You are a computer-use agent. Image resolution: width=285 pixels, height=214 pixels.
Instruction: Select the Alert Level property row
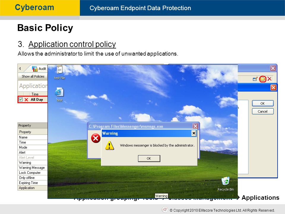(x=33, y=158)
